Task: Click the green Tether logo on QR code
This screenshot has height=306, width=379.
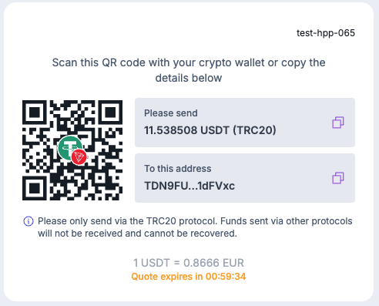Action: pyautogui.click(x=69, y=147)
